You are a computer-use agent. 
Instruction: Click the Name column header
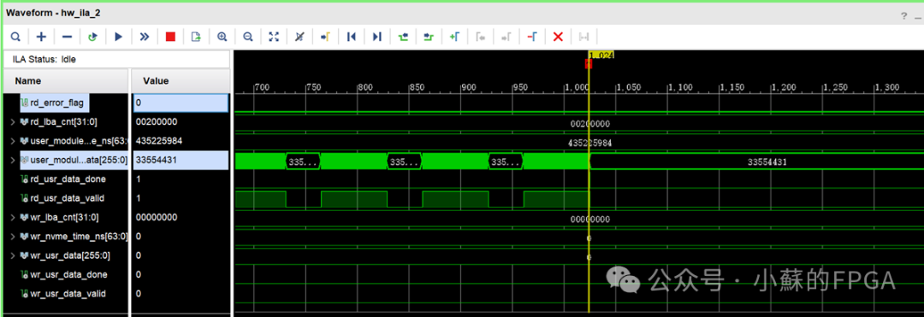66,81
